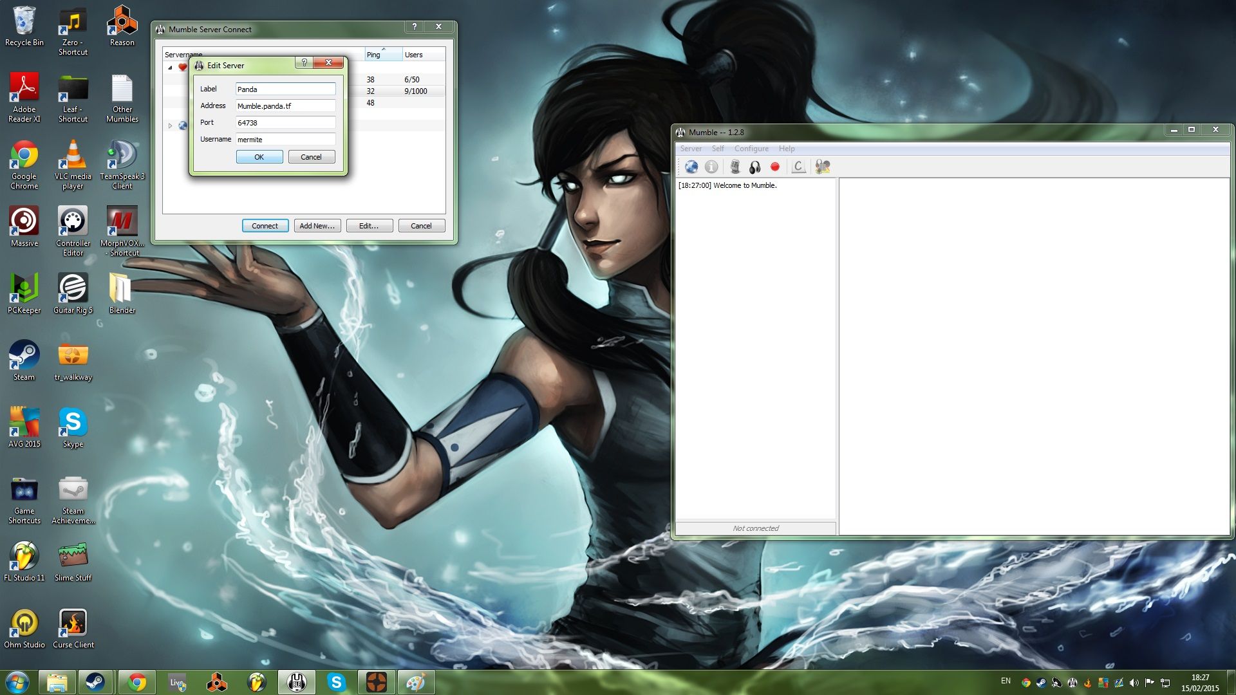This screenshot has height=695, width=1236.
Task: Click the red record button
Action: [775, 167]
